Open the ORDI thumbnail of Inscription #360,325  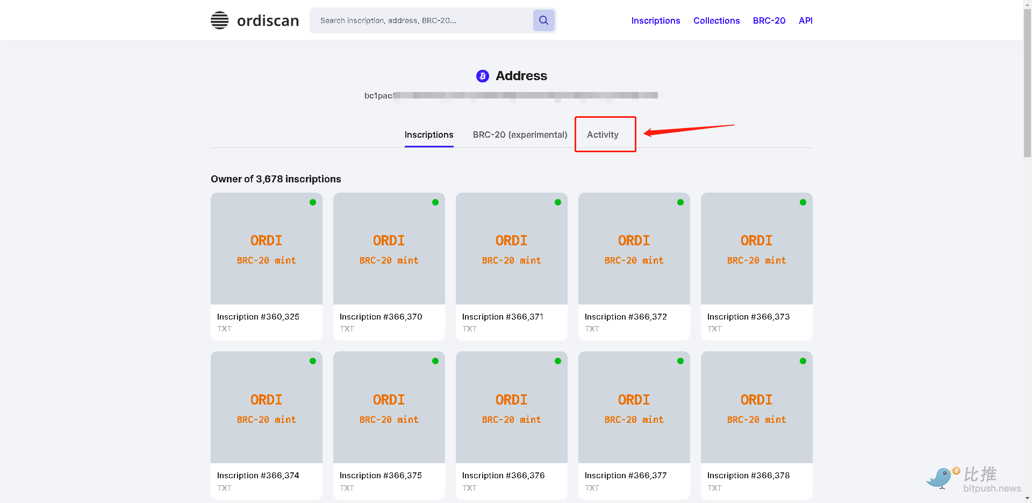click(267, 249)
